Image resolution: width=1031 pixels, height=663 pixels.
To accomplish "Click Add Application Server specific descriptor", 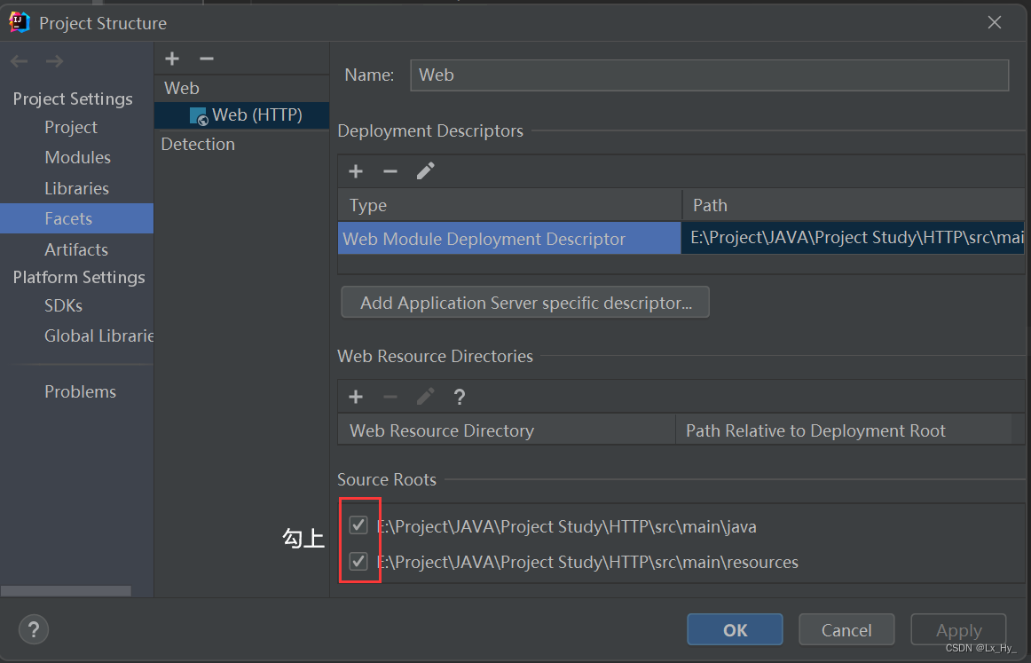I will (524, 302).
